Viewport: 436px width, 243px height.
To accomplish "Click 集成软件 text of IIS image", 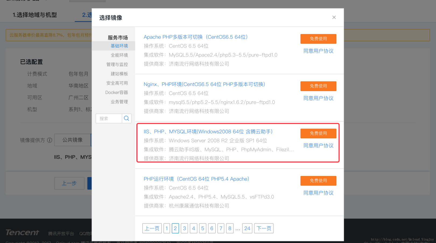I will (219, 150).
